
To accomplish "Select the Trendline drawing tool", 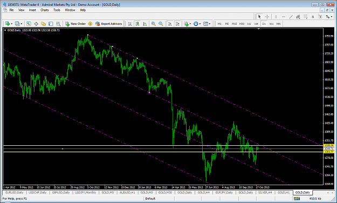I will [291, 17].
